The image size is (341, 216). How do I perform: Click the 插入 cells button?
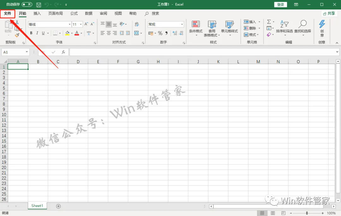pyautogui.click(x=250, y=22)
